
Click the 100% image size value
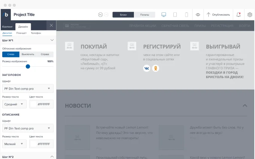(x=50, y=61)
